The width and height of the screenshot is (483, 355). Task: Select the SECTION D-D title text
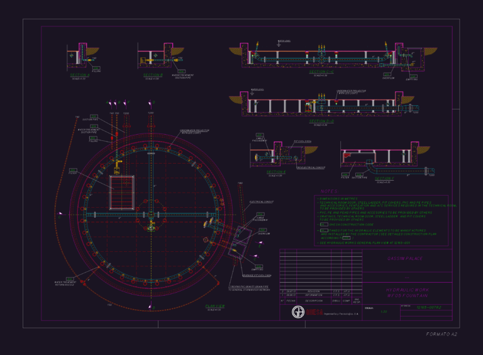[321, 121]
